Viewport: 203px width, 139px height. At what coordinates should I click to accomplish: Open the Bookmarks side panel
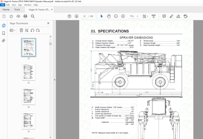point(4,33)
